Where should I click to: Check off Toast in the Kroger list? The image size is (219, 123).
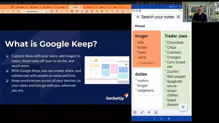coord(136,51)
